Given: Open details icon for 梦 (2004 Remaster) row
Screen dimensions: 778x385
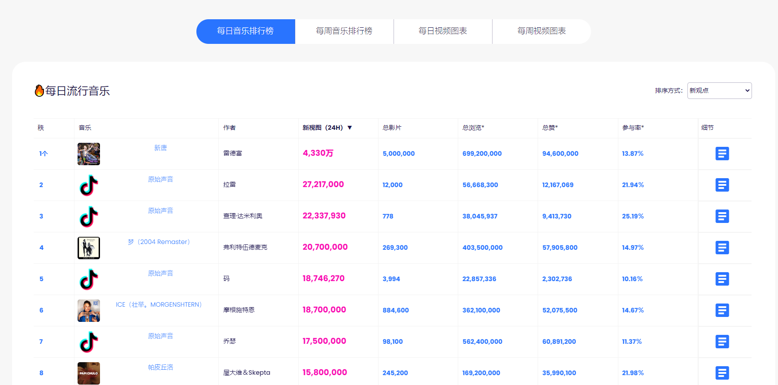Looking at the screenshot, I should tap(722, 248).
